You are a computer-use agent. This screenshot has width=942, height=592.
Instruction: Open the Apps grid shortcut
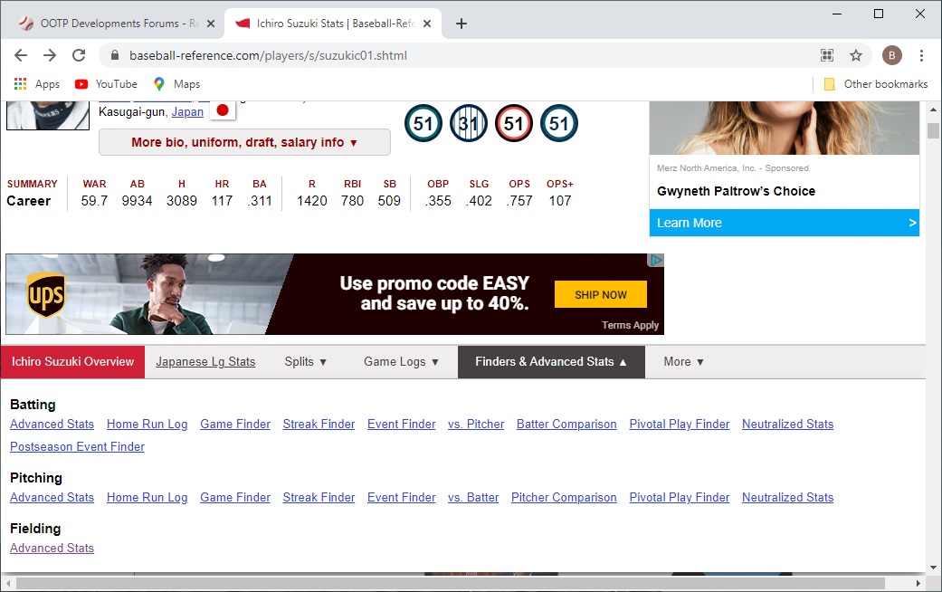point(36,84)
